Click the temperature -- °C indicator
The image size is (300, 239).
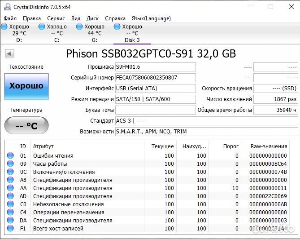click(x=26, y=125)
